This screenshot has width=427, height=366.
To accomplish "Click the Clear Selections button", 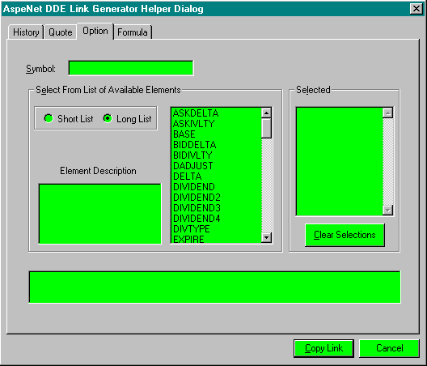I will tap(345, 235).
